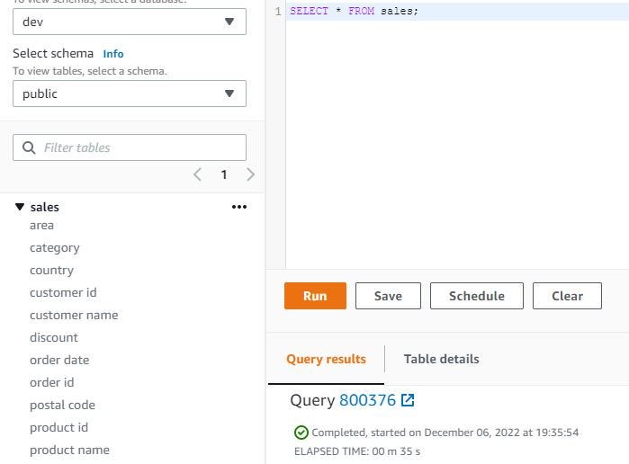Screen dimensions: 629x464
Task: Save the current query
Action: pyautogui.click(x=388, y=296)
